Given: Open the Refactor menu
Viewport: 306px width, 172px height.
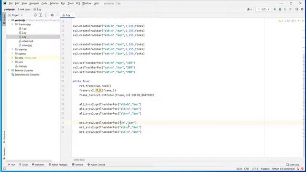Looking at the screenshot, I should [54, 3].
